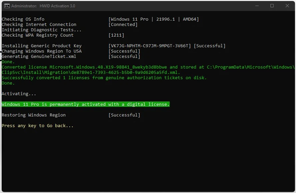Click the 'ClipSvc\Install\Migration' xml path line

pos(91,73)
